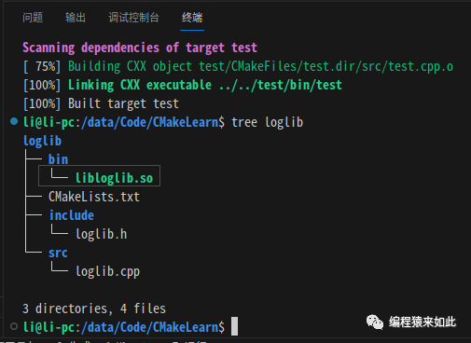Click the 'Scanning dependencies of target test' line
Image resolution: width=471 pixels, height=343 pixels.
click(x=140, y=48)
